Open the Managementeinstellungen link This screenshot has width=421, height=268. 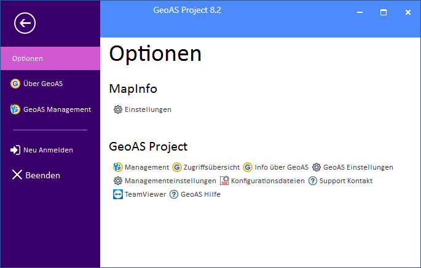(170, 181)
